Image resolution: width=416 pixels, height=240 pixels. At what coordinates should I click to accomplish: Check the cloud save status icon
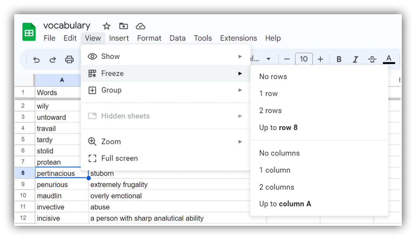(x=141, y=26)
